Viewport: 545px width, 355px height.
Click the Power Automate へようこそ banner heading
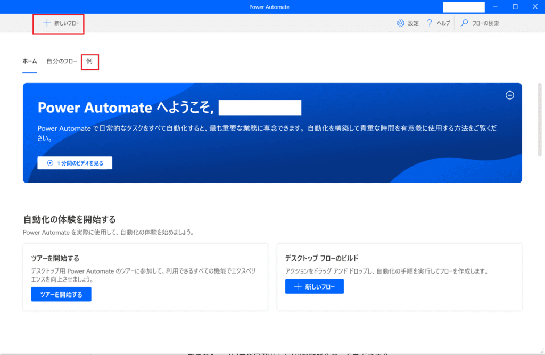(x=126, y=108)
